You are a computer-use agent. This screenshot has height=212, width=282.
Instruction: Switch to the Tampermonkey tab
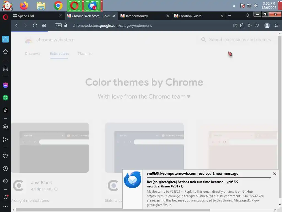point(145,16)
